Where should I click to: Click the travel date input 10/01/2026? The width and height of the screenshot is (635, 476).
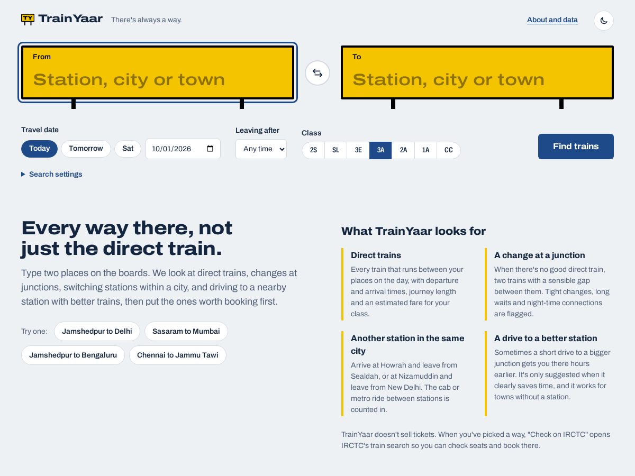pyautogui.click(x=183, y=149)
